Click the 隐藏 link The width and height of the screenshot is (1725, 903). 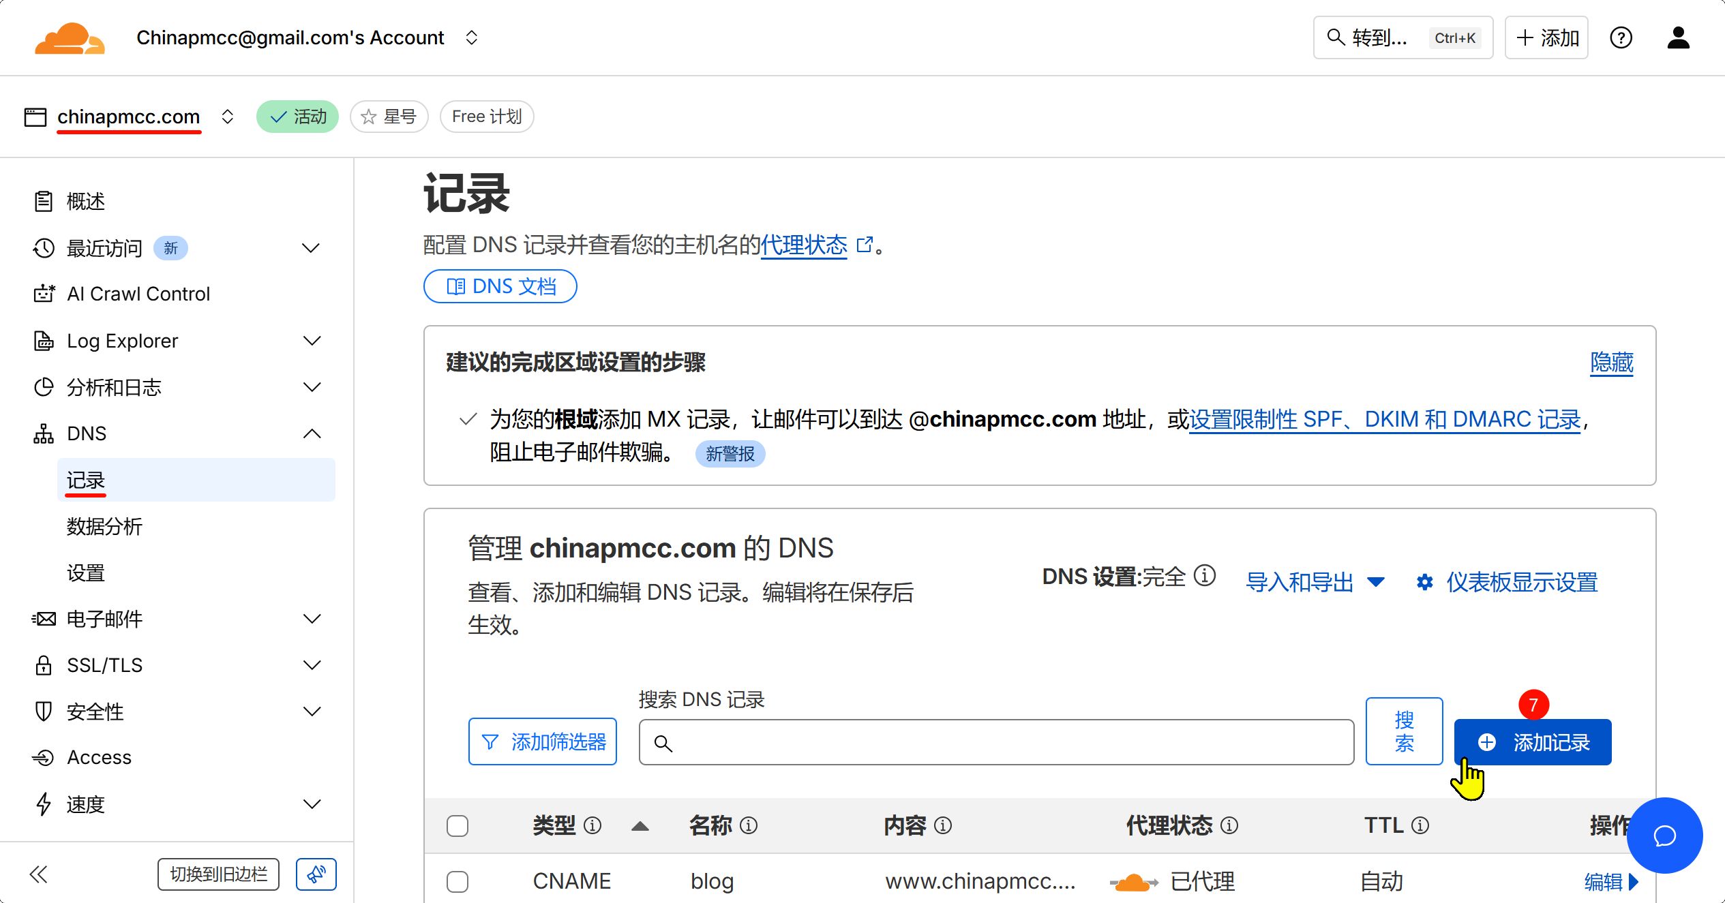(x=1611, y=362)
